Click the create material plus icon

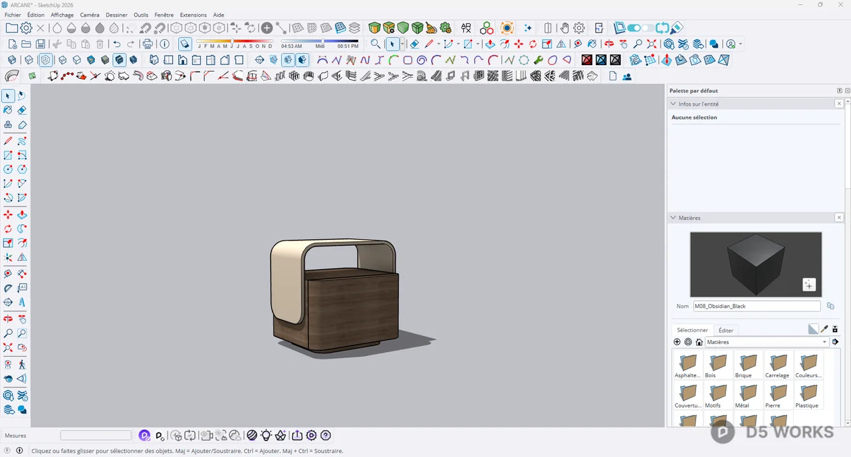click(x=677, y=342)
